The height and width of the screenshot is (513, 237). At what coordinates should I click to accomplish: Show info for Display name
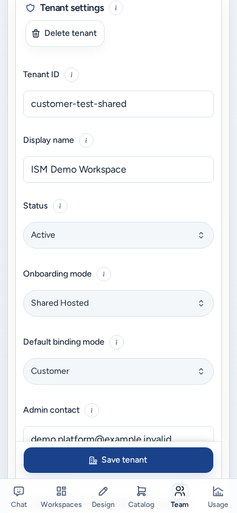point(86,140)
